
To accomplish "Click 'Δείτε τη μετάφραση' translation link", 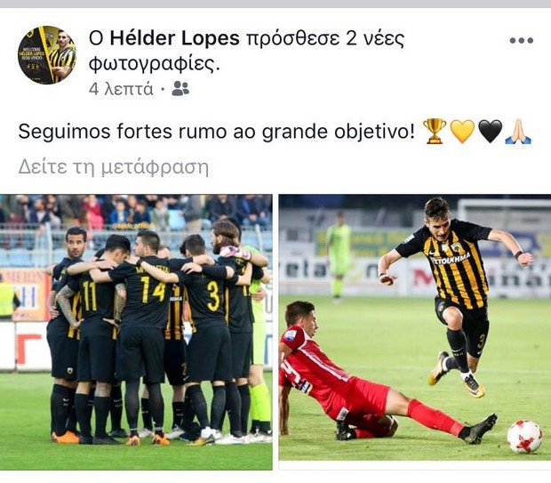I will coord(113,166).
